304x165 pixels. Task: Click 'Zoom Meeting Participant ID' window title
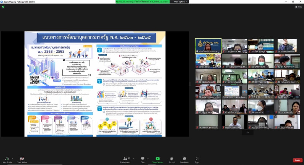click(x=19, y=2)
